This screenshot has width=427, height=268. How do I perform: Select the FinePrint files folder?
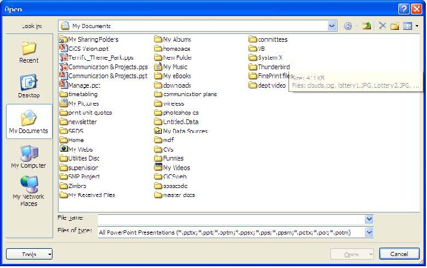pyautogui.click(x=271, y=76)
